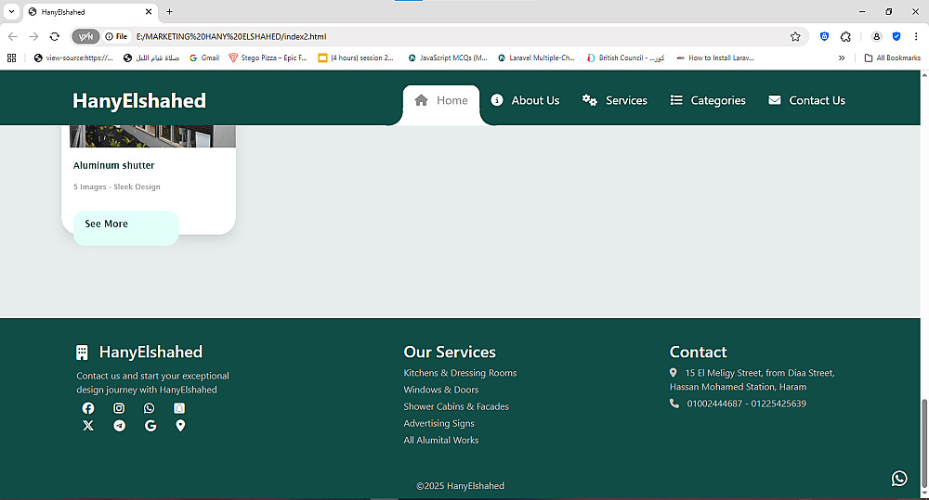Click the blue shield extension icon
This screenshot has width=929, height=500.
[896, 37]
